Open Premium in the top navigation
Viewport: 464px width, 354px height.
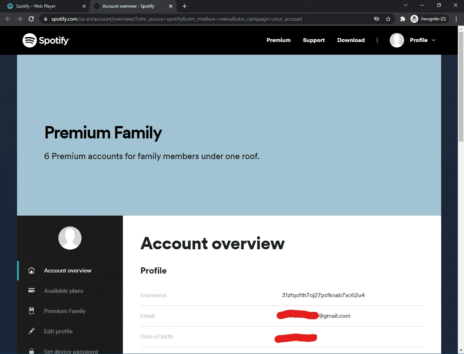278,40
